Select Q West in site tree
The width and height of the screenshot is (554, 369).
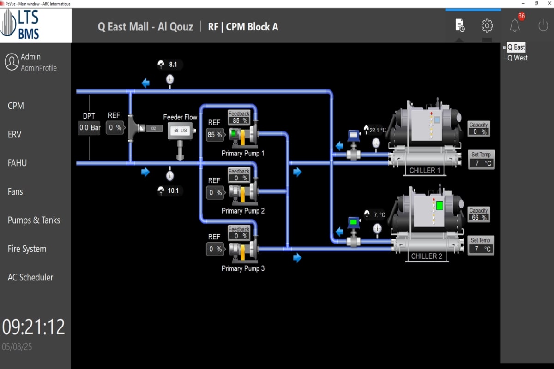pyautogui.click(x=518, y=58)
